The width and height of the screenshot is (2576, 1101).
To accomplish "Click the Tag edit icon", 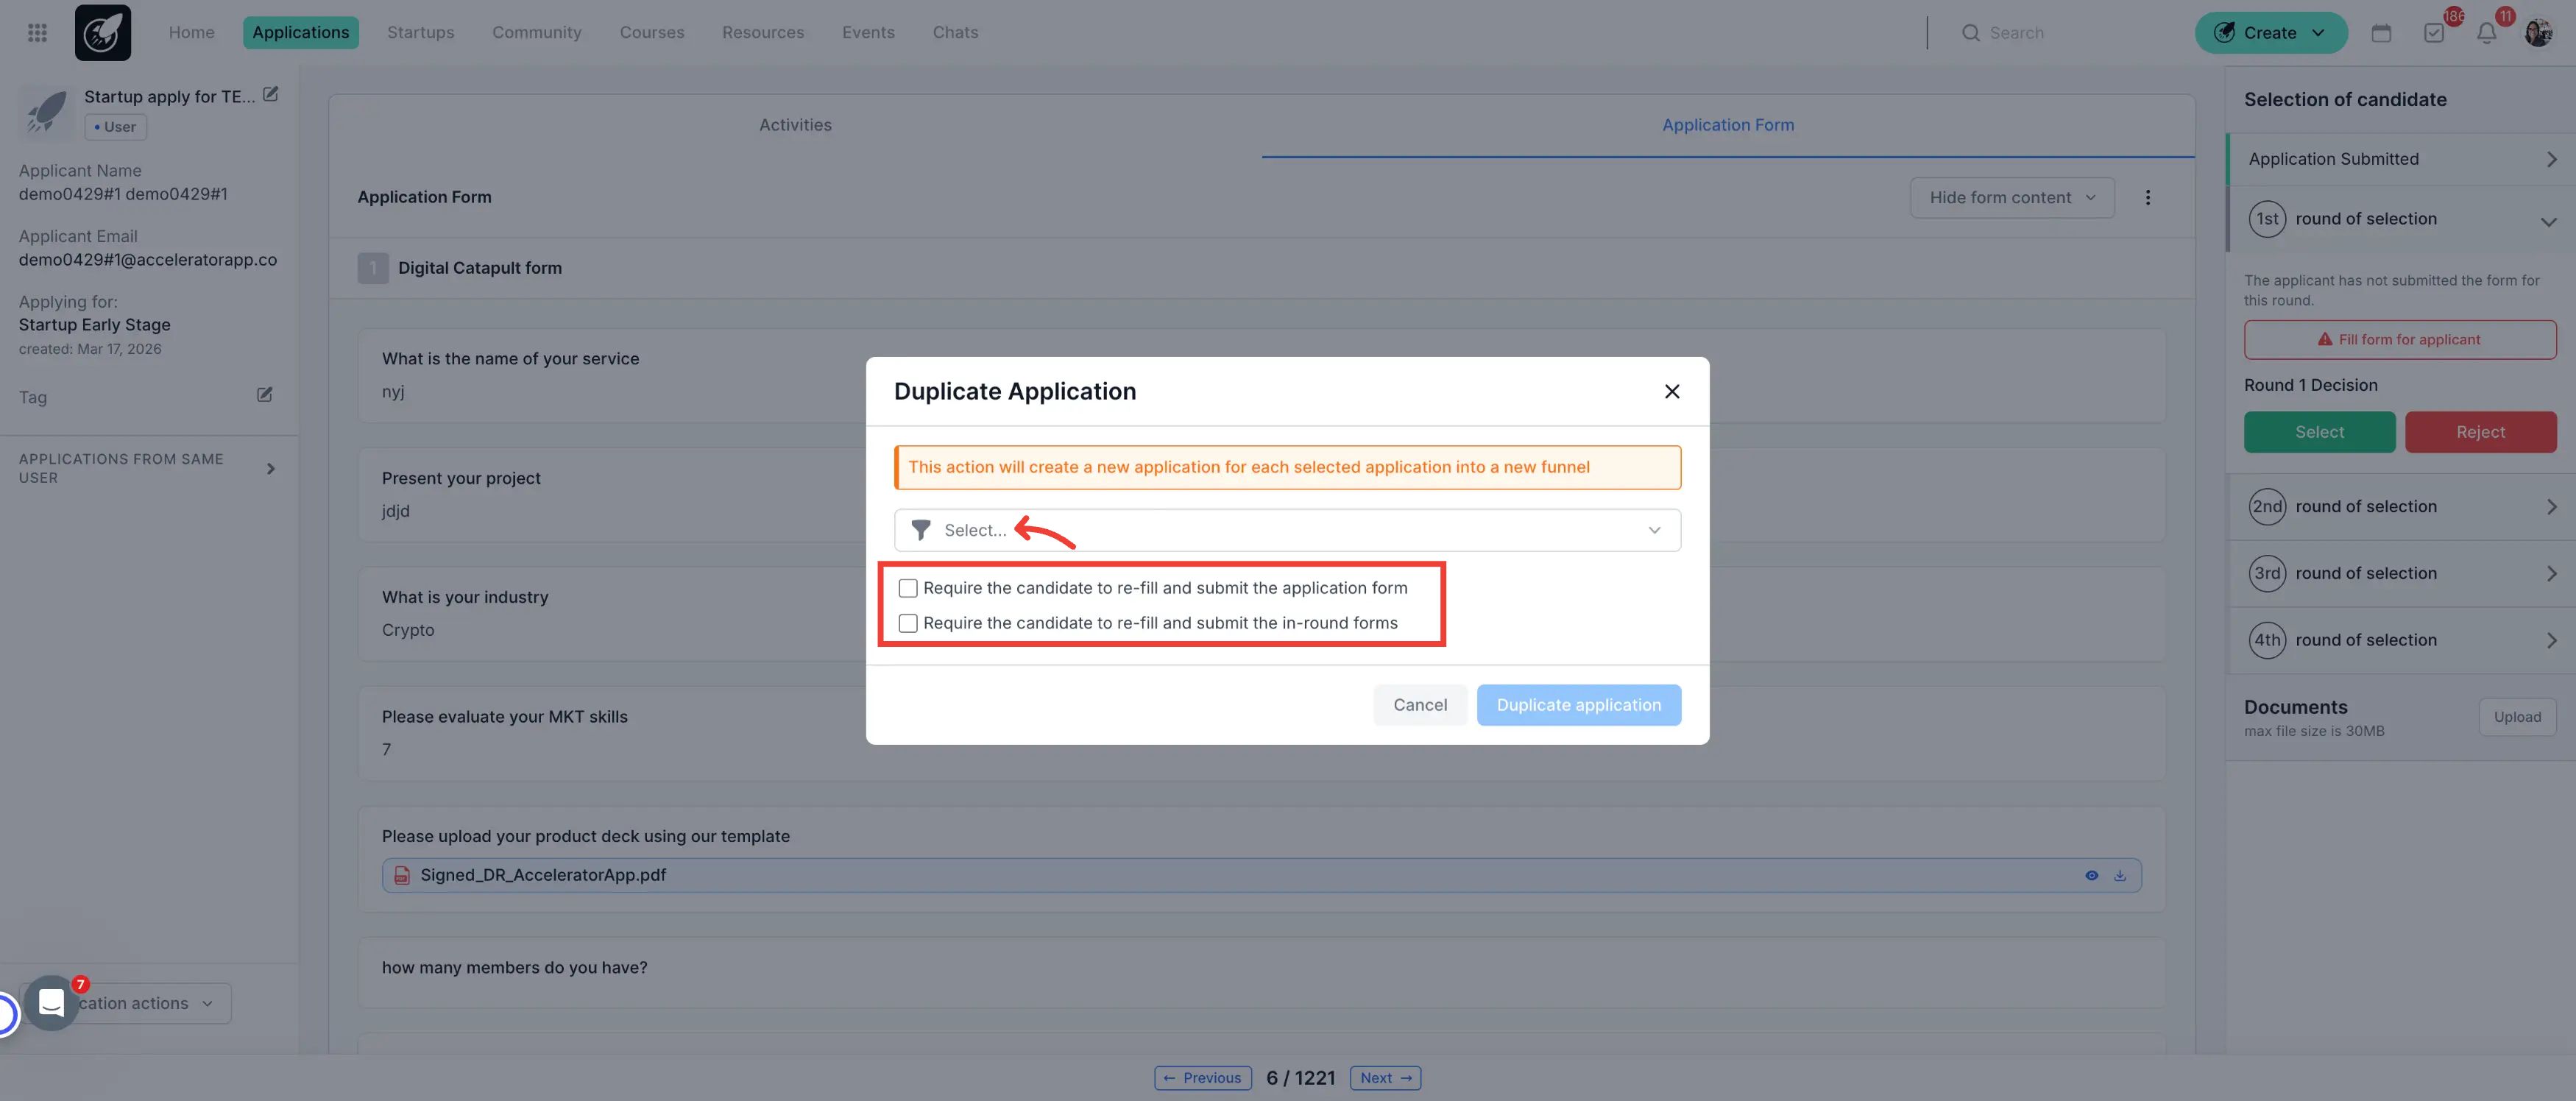I will (264, 395).
